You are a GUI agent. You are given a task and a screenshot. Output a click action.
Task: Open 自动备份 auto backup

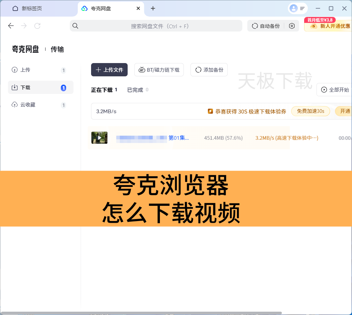(266, 26)
